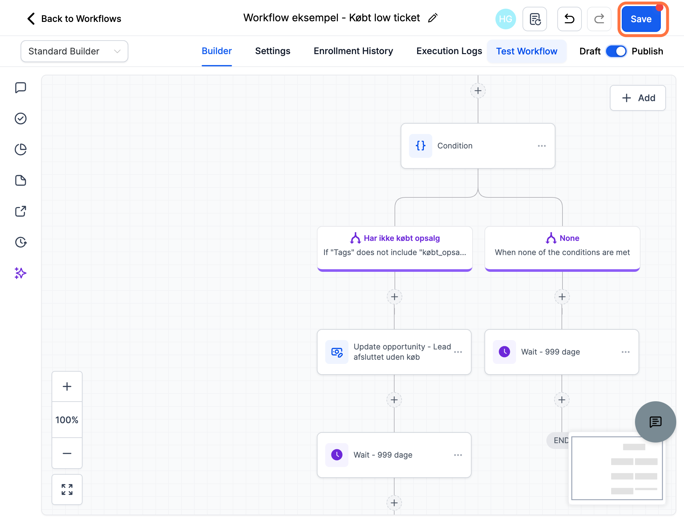Add step below Update opportunity node
The height and width of the screenshot is (523, 684).
click(x=394, y=400)
